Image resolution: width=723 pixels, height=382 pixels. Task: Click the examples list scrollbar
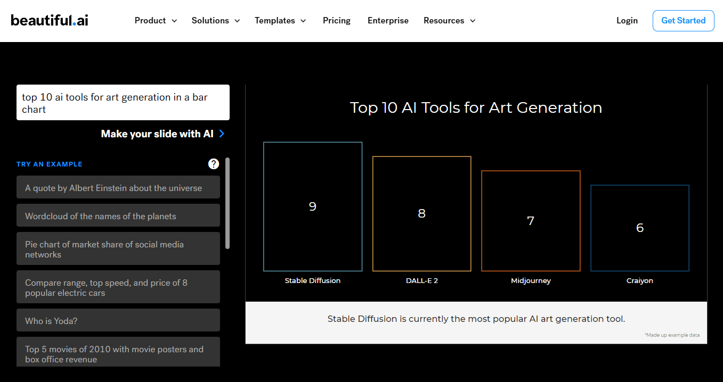(x=228, y=203)
